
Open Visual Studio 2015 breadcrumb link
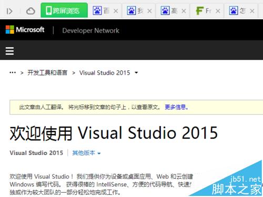pos(105,72)
